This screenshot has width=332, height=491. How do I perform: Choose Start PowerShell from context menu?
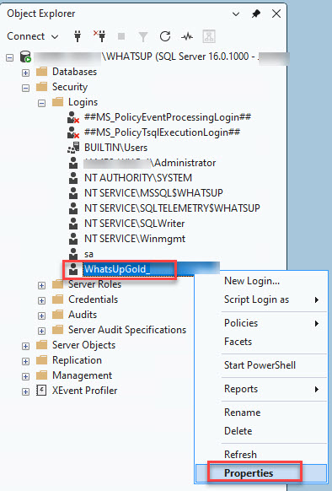(261, 365)
